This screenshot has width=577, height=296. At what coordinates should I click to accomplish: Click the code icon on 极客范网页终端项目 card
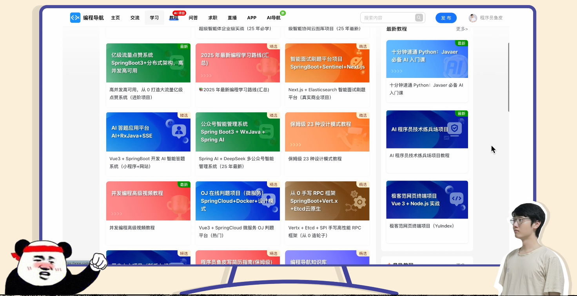tap(456, 199)
